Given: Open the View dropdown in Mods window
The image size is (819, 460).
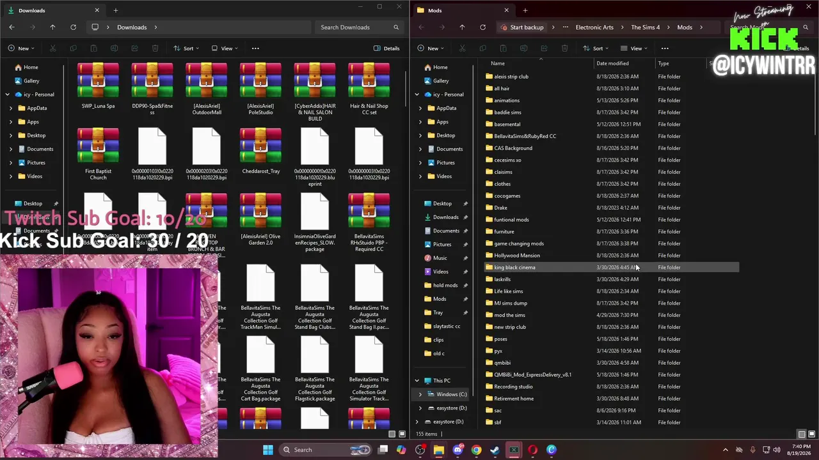Looking at the screenshot, I should (634, 49).
